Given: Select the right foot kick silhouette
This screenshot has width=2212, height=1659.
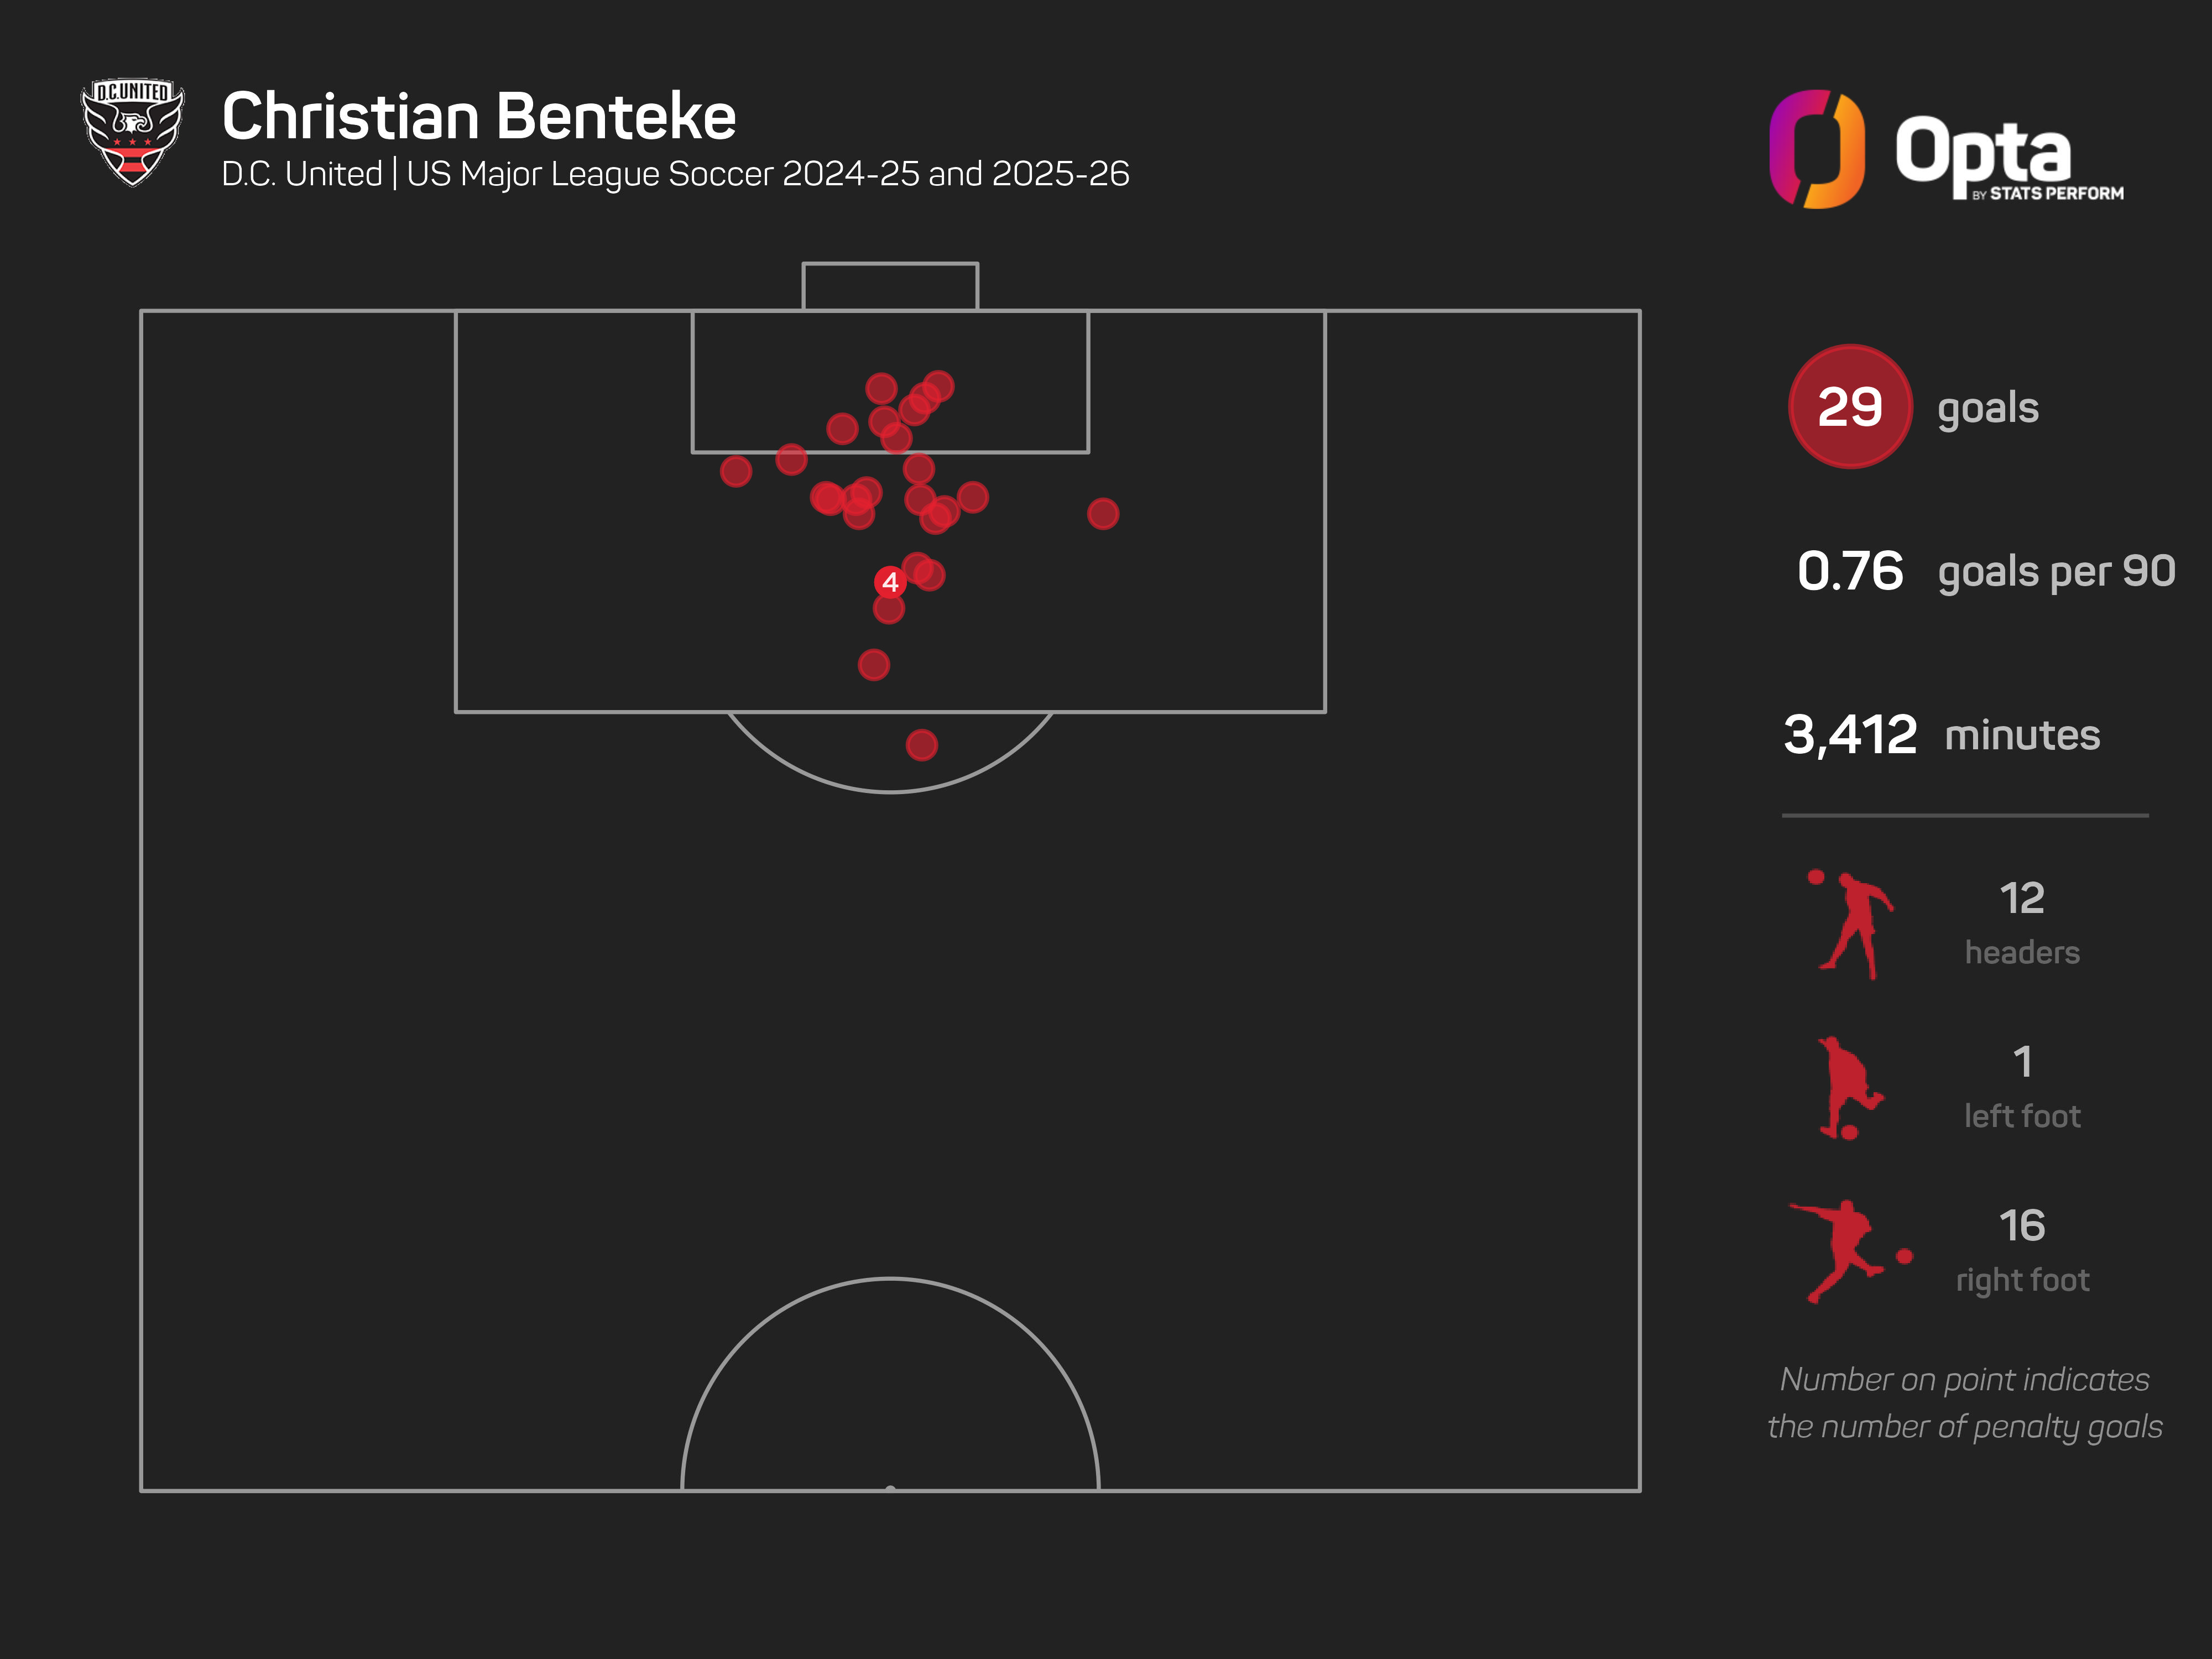Looking at the screenshot, I should click(1846, 1250).
